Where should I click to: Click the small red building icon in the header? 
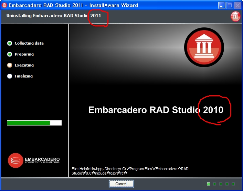235,16
